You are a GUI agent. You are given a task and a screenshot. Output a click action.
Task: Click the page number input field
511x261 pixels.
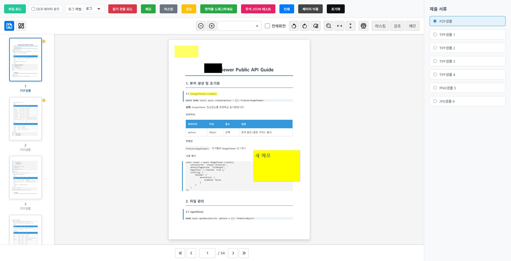(x=207, y=253)
